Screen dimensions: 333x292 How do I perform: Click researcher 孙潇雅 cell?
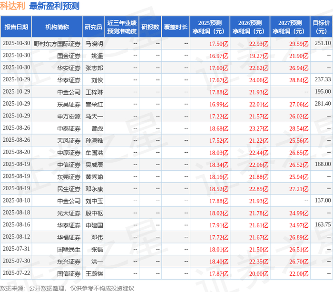pyautogui.click(x=94, y=141)
